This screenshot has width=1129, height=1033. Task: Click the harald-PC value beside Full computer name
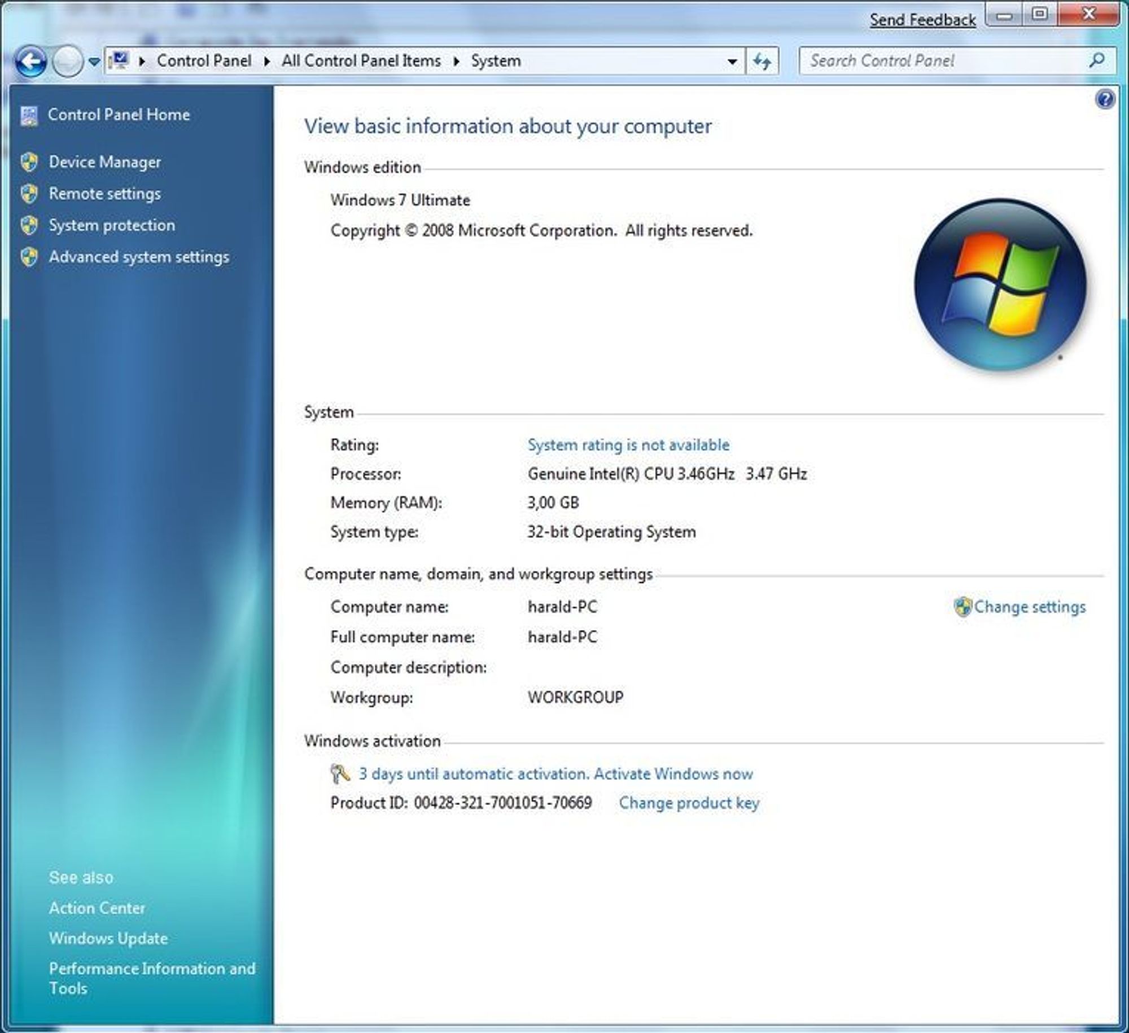click(x=562, y=637)
